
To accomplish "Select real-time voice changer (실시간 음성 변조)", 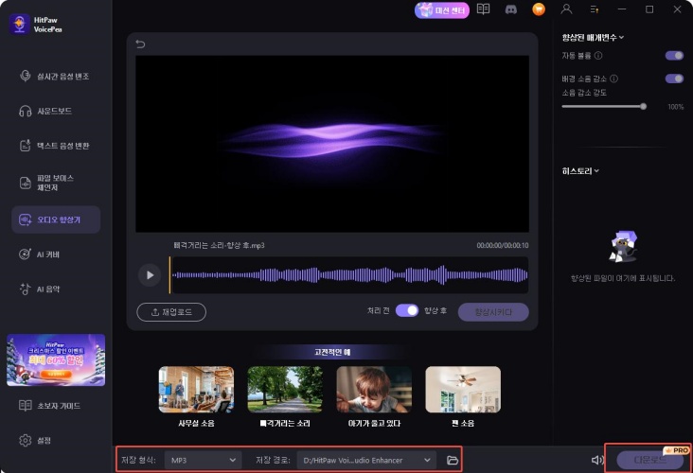I will [x=56, y=77].
